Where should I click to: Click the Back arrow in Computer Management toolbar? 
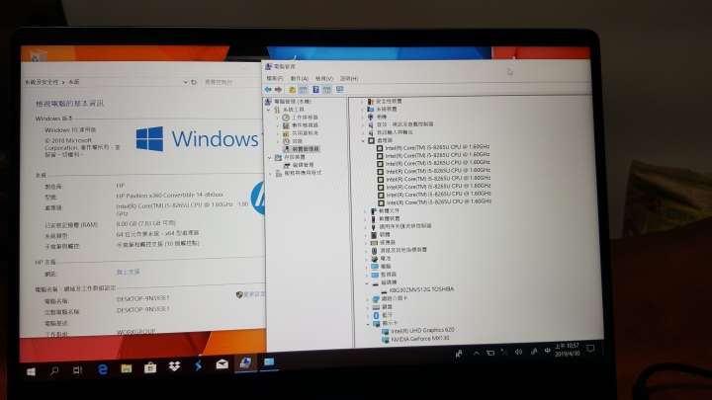[268, 89]
